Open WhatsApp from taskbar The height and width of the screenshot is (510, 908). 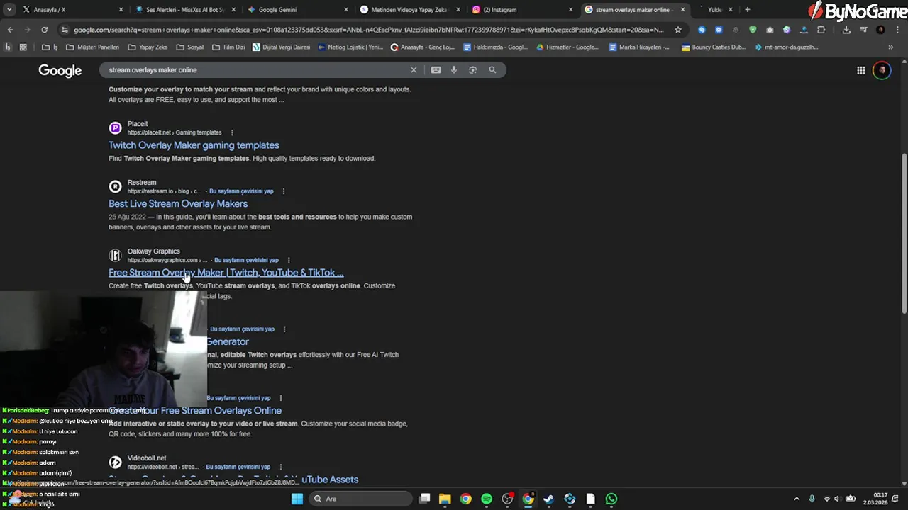tap(611, 499)
